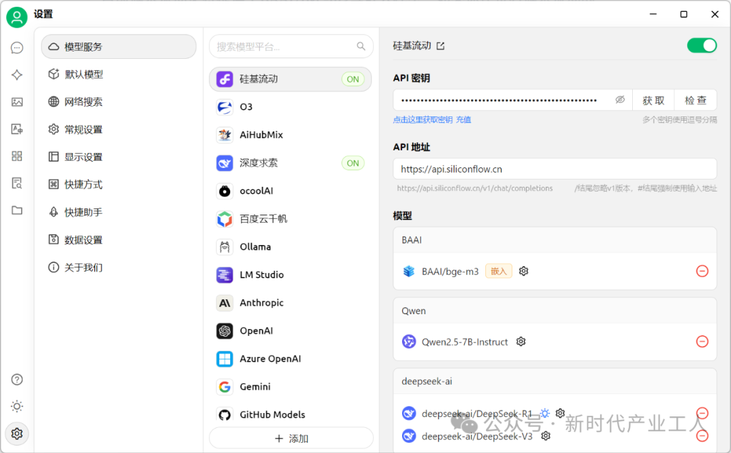Image resolution: width=731 pixels, height=453 pixels.
Task: Focus the 搜索模型平台 search field
Action: click(x=291, y=46)
